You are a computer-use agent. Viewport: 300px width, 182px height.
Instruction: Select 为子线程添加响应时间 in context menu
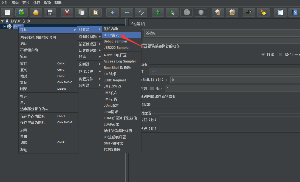tap(48, 37)
